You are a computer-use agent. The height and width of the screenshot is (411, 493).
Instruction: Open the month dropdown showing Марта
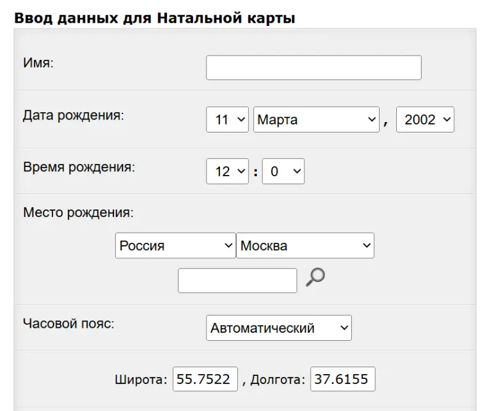[316, 120]
